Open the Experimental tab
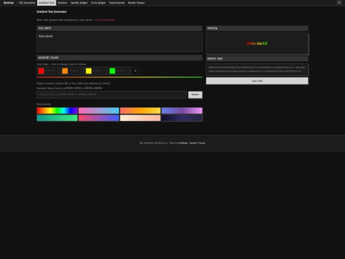The width and height of the screenshot is (345, 259). 117,3
